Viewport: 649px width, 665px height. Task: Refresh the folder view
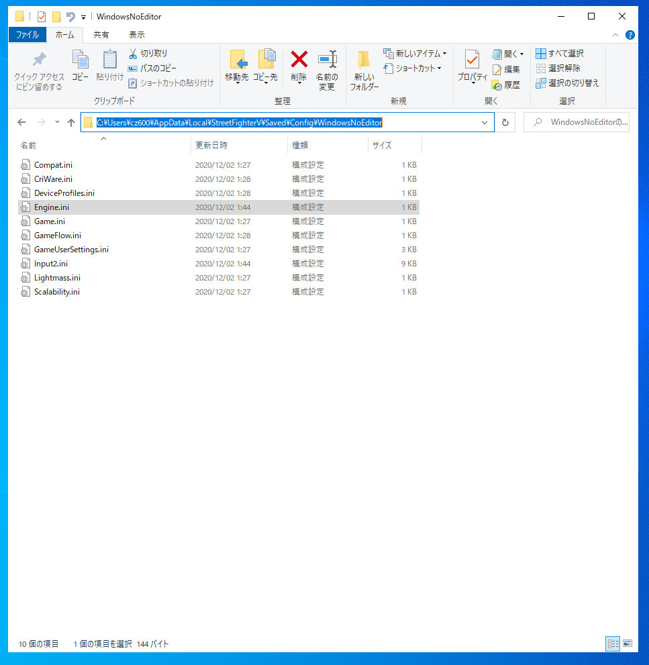point(505,123)
